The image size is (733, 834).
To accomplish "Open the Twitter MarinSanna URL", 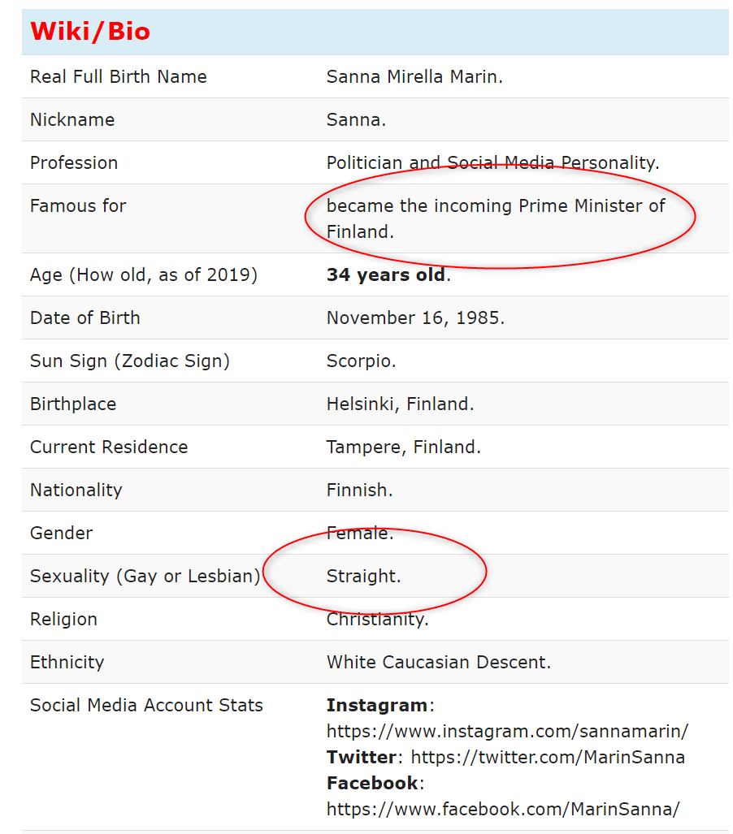I will click(x=548, y=757).
